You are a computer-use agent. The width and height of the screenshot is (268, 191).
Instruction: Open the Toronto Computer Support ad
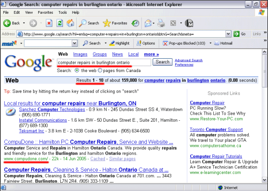click(x=216, y=129)
